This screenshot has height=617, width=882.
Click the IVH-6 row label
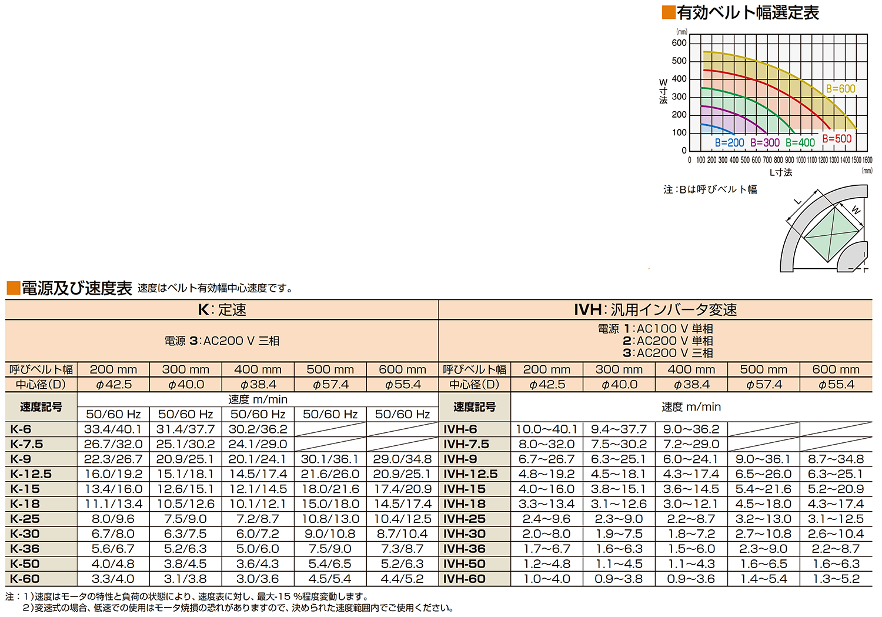[x=475, y=429]
